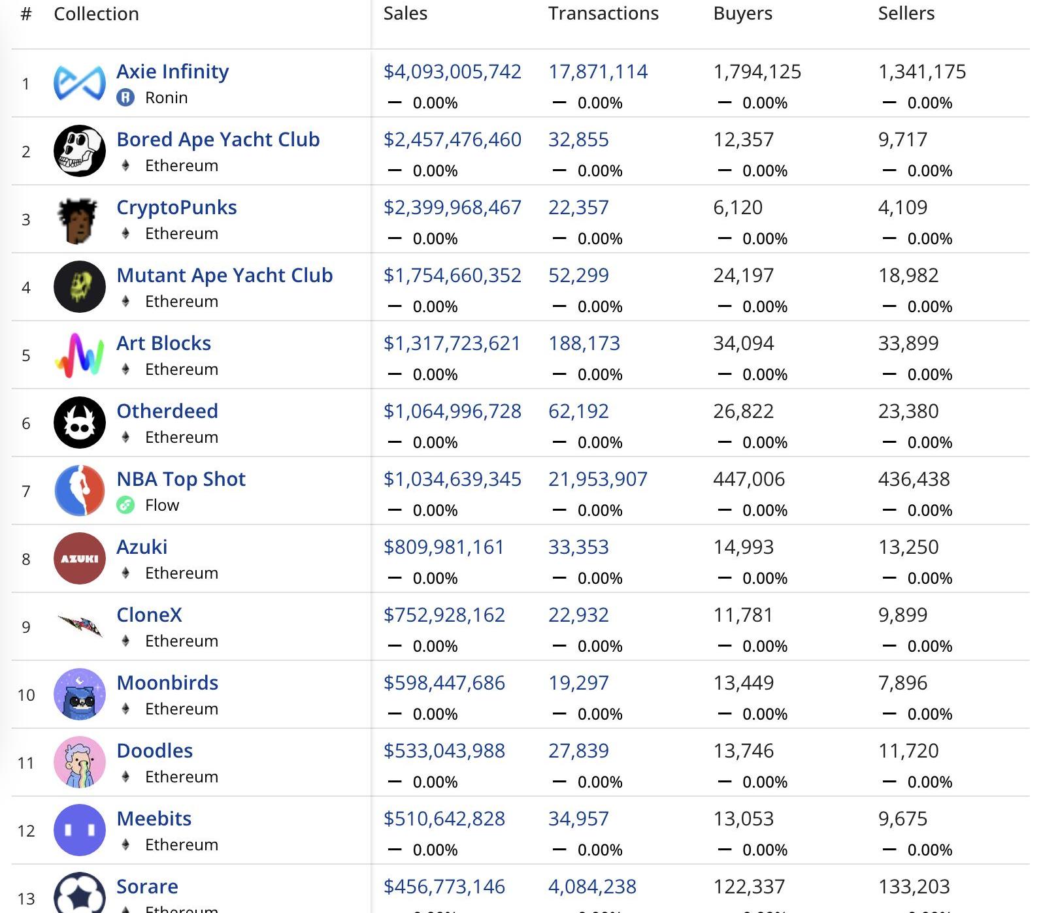Click the Bored Ape Yacht Club skull logo

pos(79,151)
